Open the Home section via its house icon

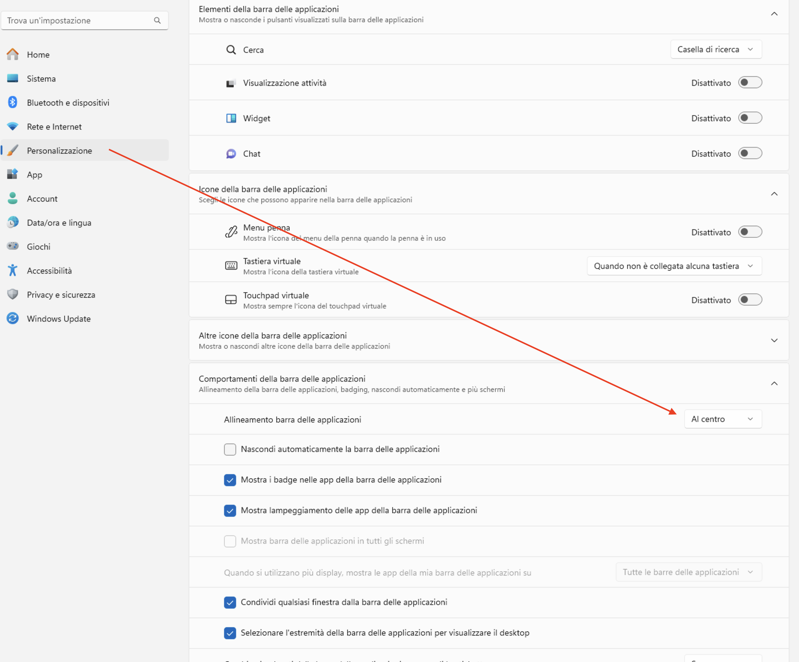(13, 55)
